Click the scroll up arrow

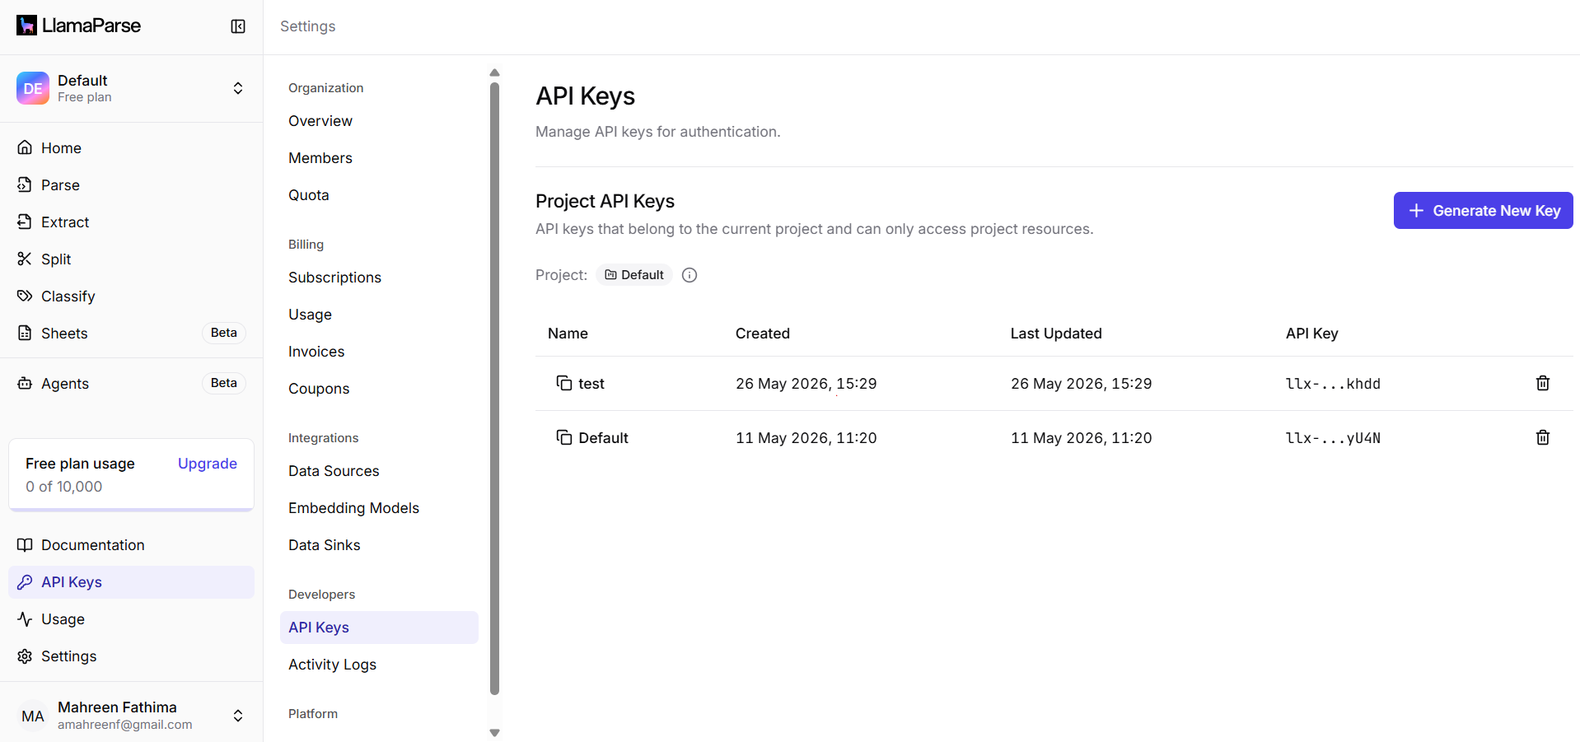(494, 72)
